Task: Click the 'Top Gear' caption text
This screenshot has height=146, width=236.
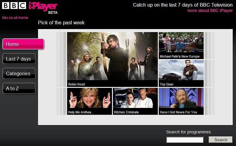Action: point(167,84)
